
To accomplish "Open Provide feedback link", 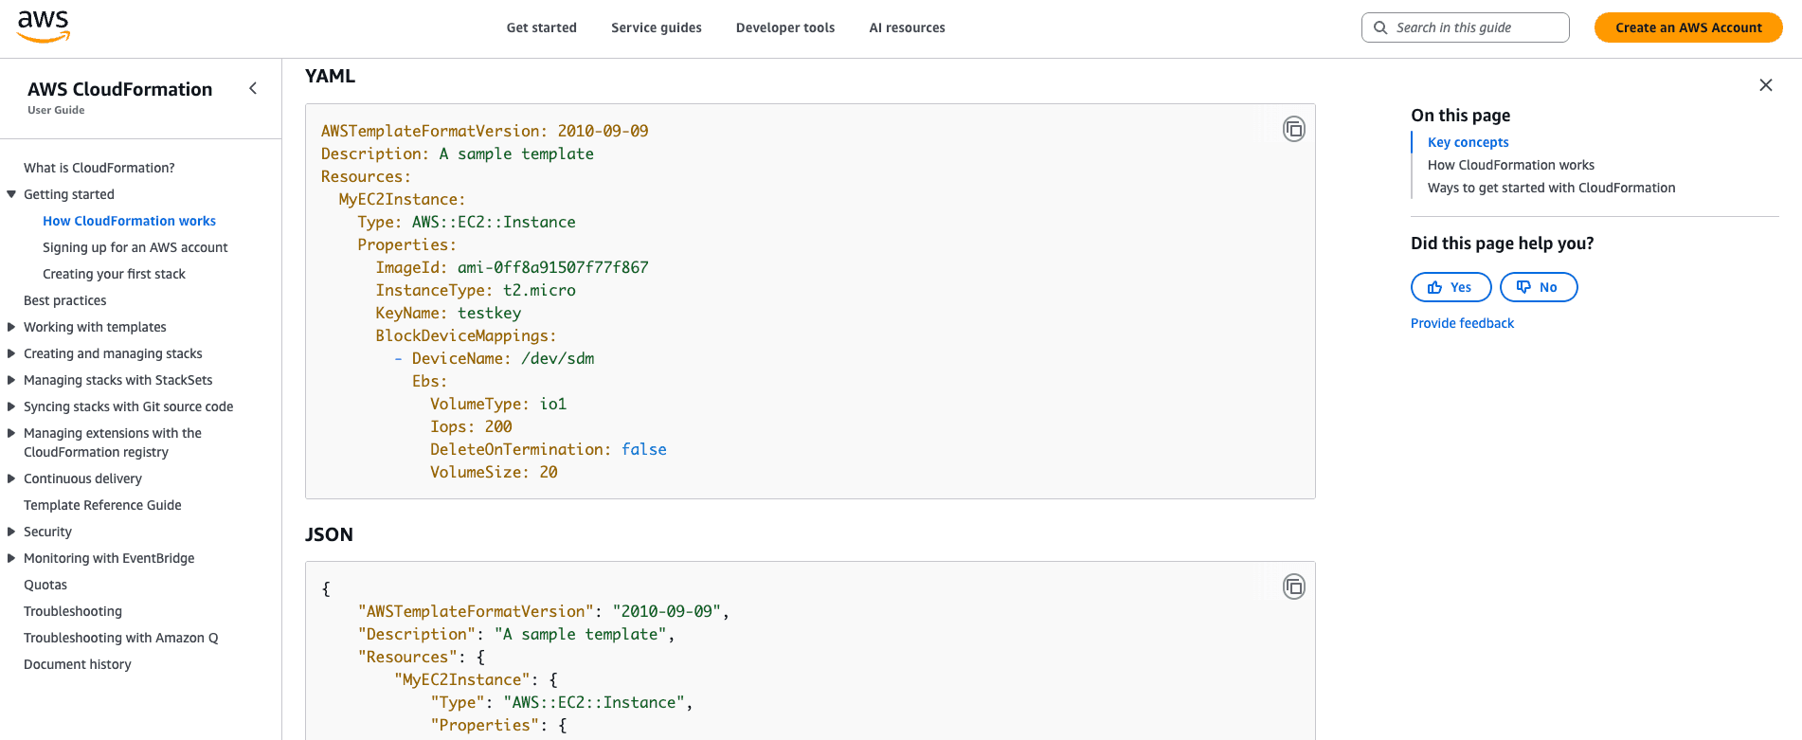I will [x=1462, y=323].
